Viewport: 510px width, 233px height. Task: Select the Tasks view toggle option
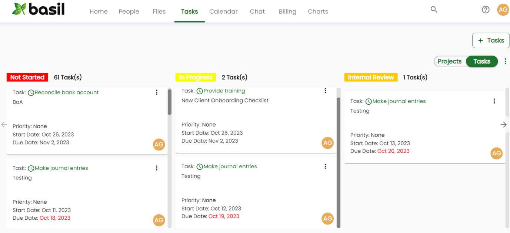coord(481,61)
